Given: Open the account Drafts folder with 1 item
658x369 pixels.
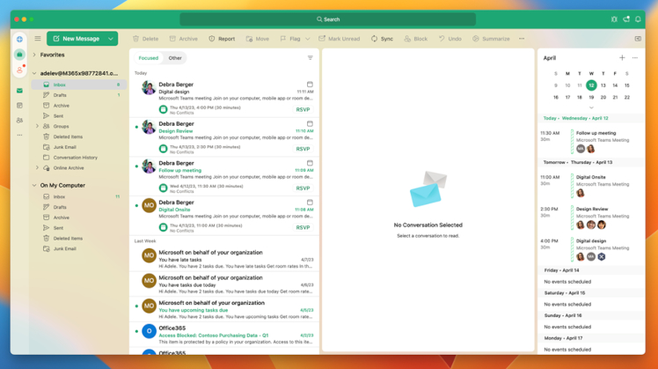Looking at the screenshot, I should (78, 95).
